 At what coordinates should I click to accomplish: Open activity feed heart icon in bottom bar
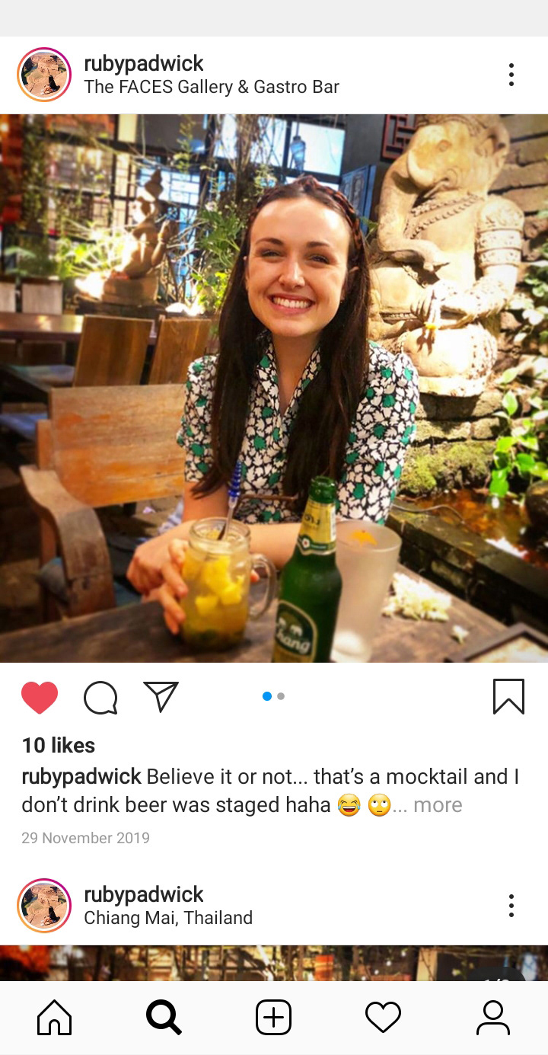[383, 1018]
